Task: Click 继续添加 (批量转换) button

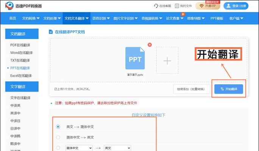Action: (192, 89)
